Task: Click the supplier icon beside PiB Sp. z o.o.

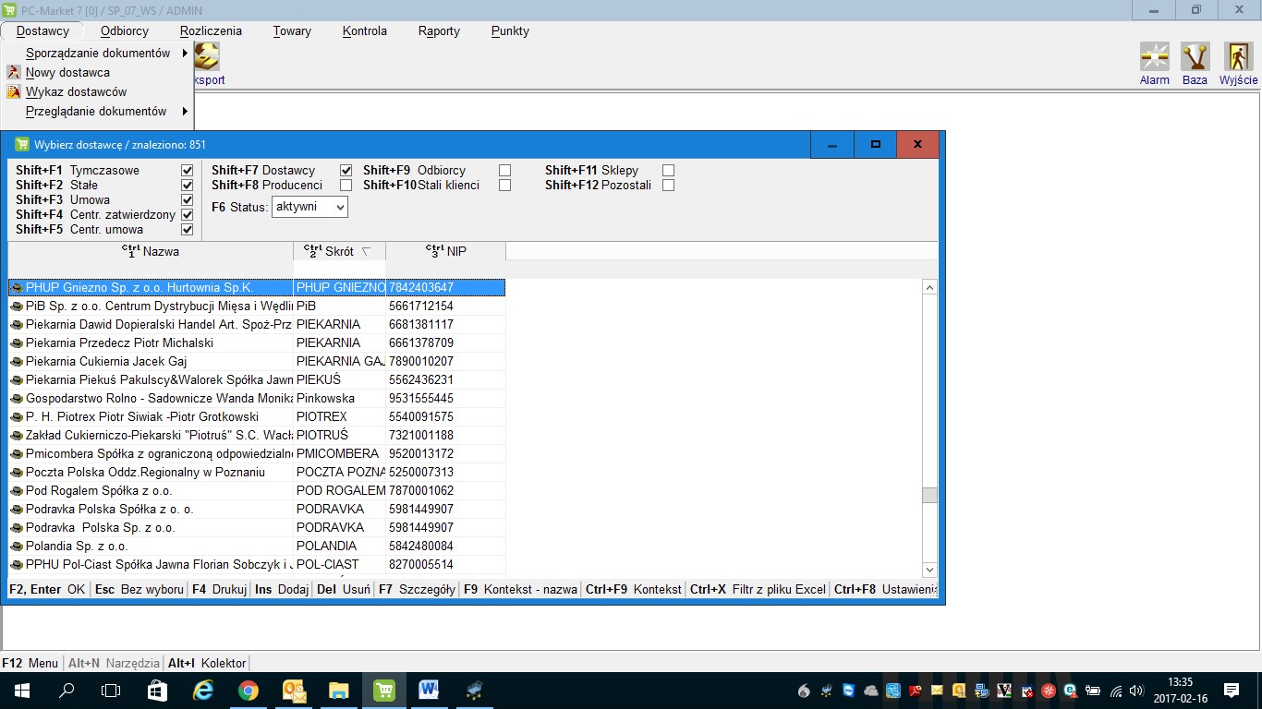Action: pos(17,306)
